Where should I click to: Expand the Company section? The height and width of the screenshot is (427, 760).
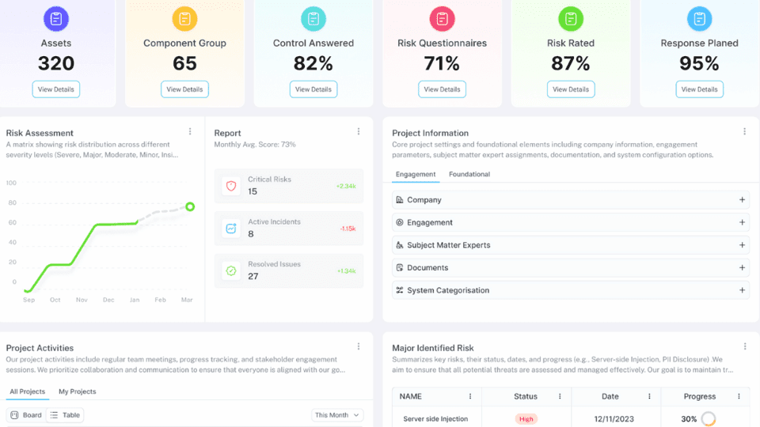(742, 200)
